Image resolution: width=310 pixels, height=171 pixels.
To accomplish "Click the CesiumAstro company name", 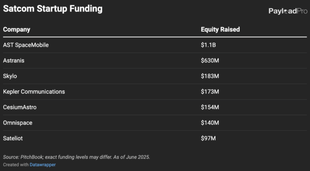I will coord(20,107).
